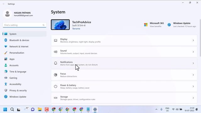Click the settings page vertical scrollbar
The image size is (201, 113).
tap(200, 38)
